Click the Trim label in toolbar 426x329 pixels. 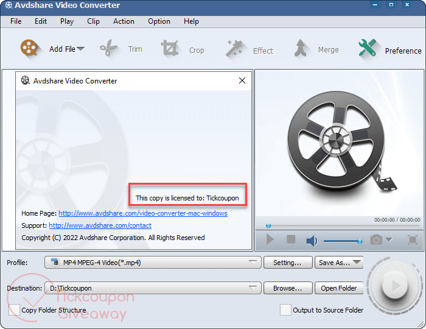point(135,49)
